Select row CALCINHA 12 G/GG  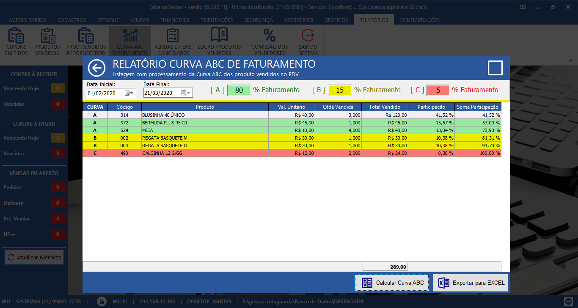click(292, 153)
